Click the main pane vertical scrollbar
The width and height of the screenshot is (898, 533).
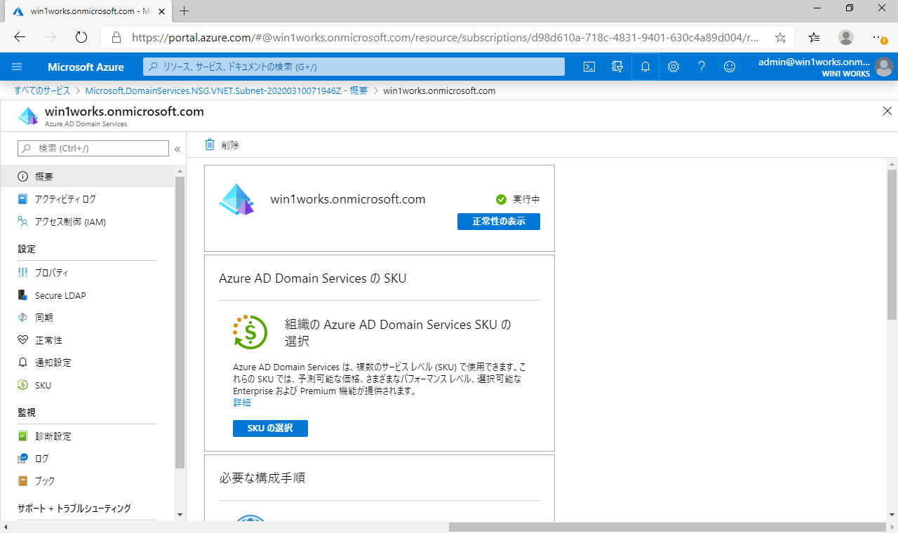pos(892,245)
